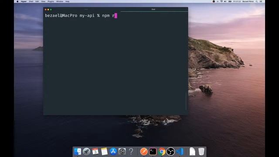Image resolution: width=279 pixels, height=157 pixels.
Task: Minimize Hyper window with yellow button
Action: (x=48, y=10)
